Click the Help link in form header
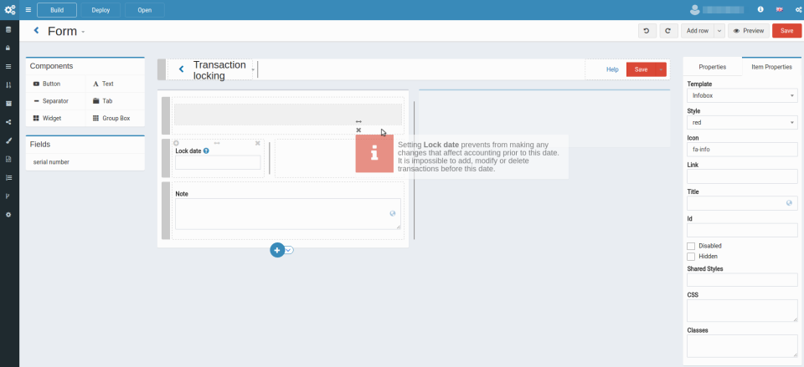 pyautogui.click(x=612, y=69)
